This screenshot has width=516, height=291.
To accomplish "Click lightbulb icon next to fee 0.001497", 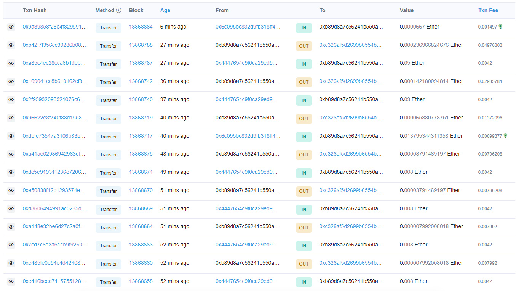I will 500,27.
